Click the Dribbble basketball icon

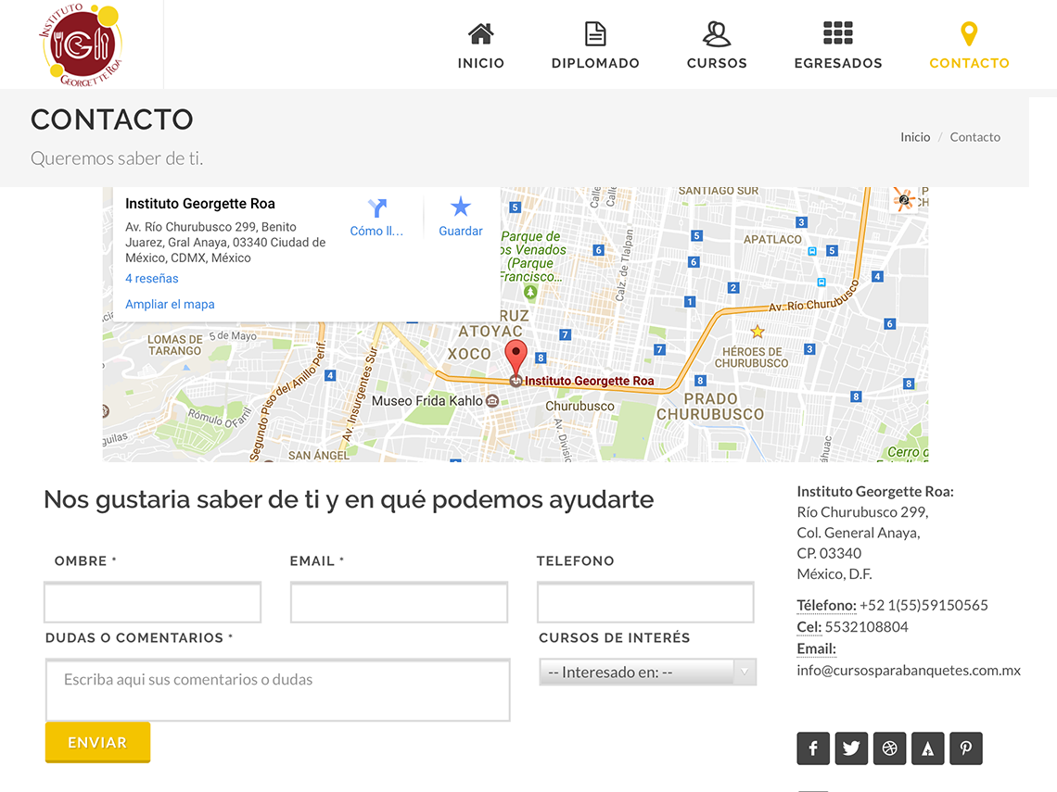(x=889, y=748)
